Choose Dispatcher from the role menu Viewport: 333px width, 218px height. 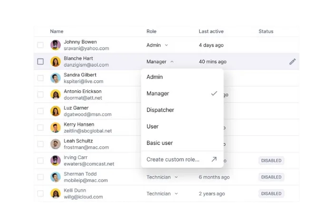(160, 110)
